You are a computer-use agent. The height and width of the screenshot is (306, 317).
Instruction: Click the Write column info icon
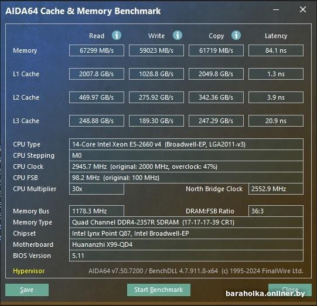click(178, 35)
